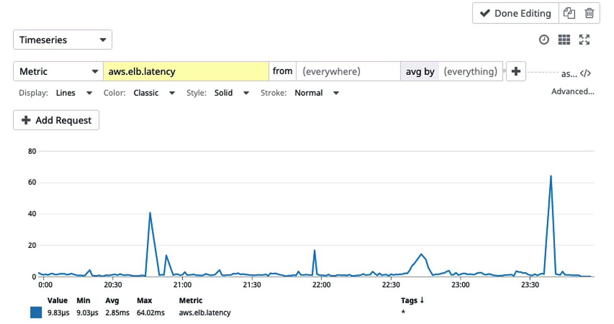The image size is (614, 324).
Task: Click the Tags sort arrow
Action: coord(422,301)
